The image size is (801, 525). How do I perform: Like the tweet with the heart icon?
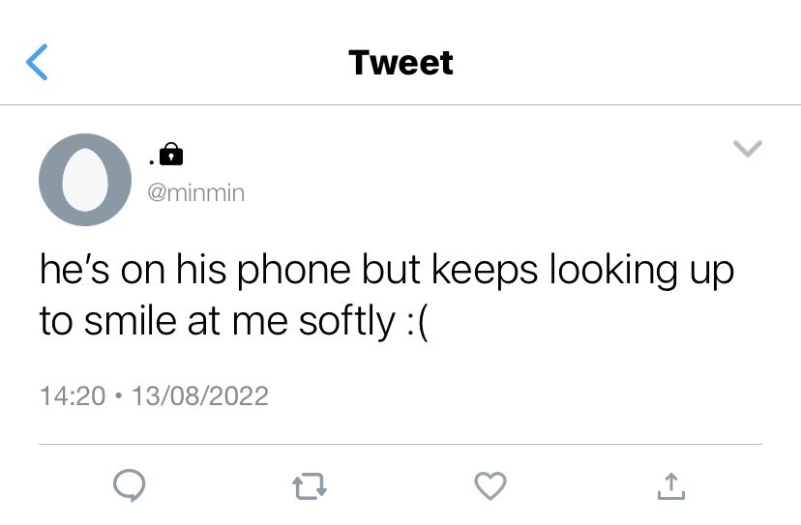[490, 485]
